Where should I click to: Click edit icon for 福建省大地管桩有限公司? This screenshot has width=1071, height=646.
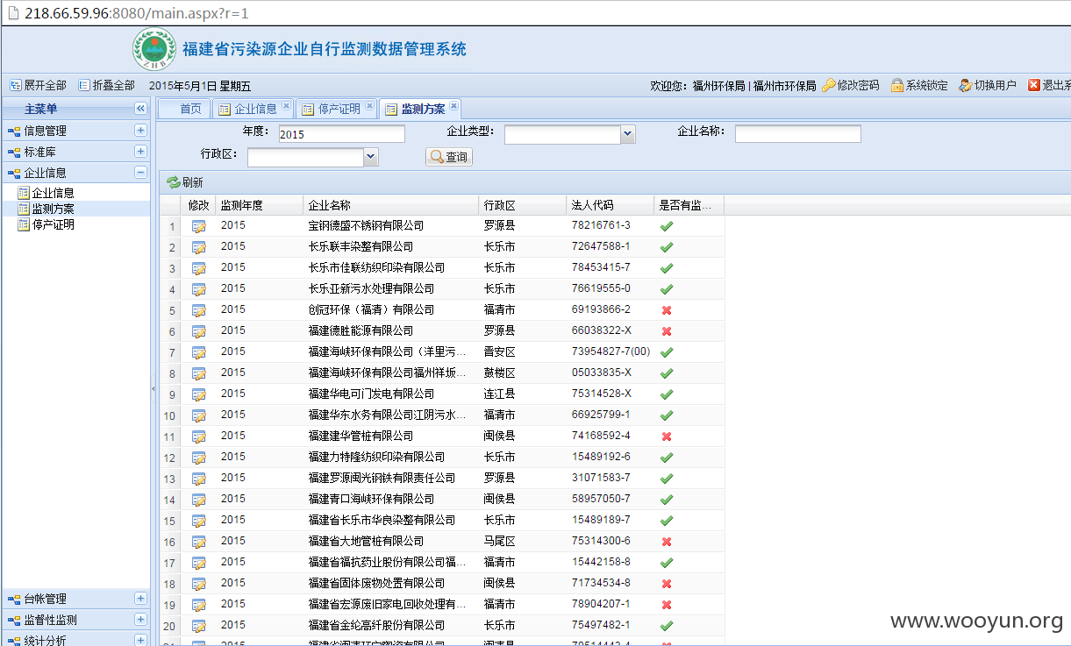(x=199, y=542)
